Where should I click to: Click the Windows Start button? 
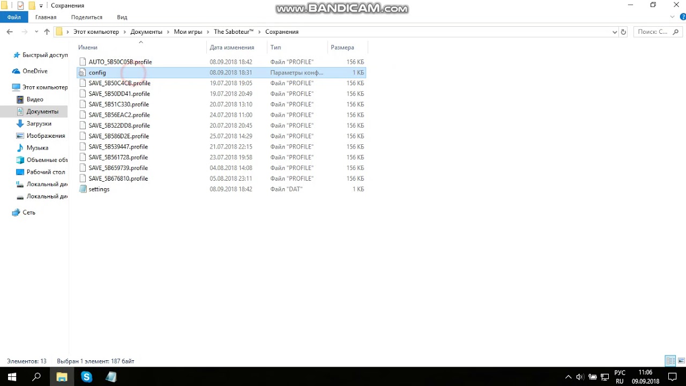click(12, 377)
